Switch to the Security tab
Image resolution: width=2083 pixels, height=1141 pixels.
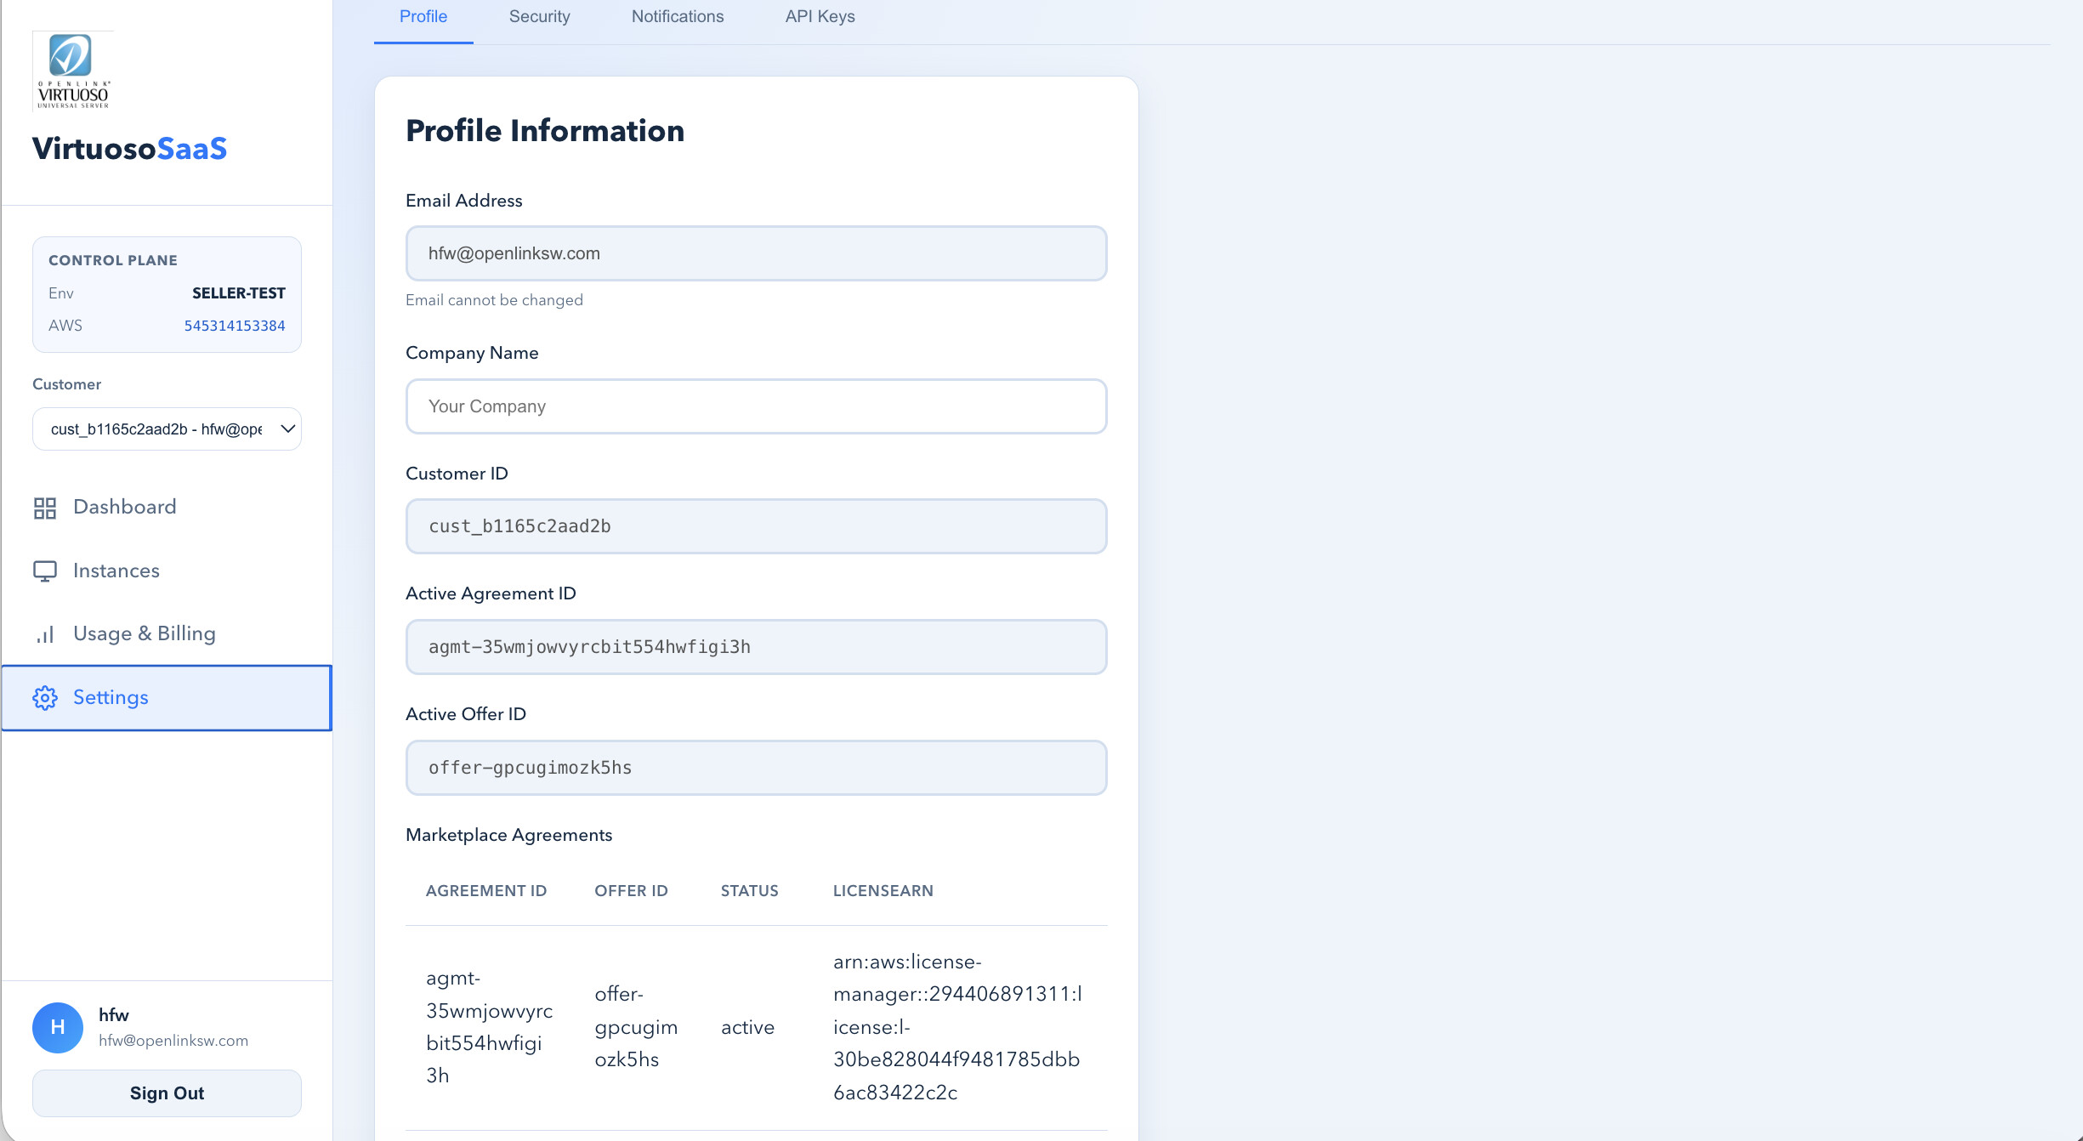539,16
